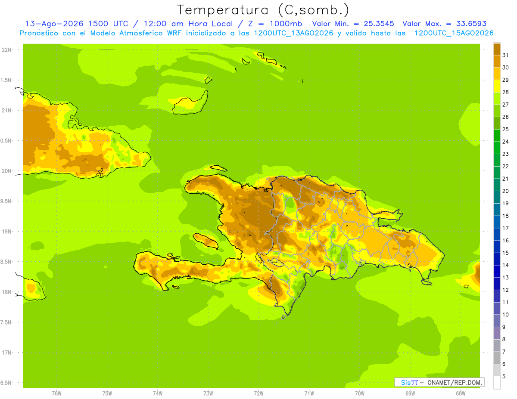Click the legend value 15

pyautogui.click(x=505, y=253)
